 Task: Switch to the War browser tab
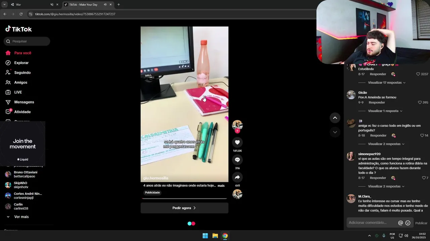30,5
